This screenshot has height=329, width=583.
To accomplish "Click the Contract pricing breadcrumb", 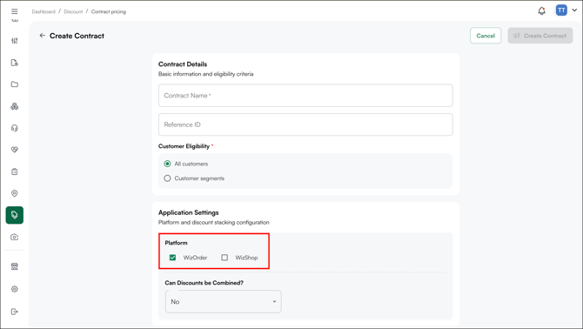I will 109,11.
